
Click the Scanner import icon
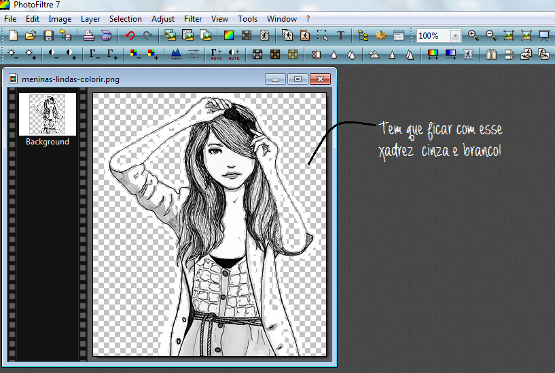point(106,36)
